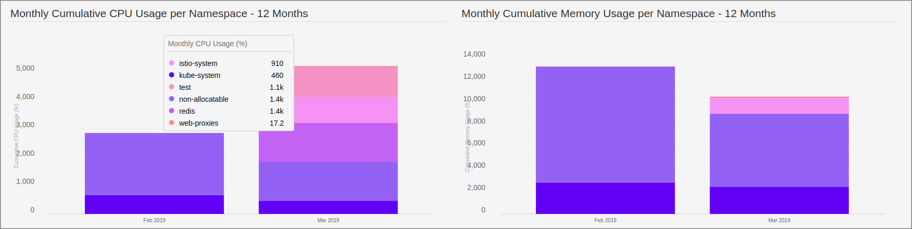Click dark purple base of Memory Feb 2019 bar
This screenshot has width=912, height=229.
pos(605,198)
